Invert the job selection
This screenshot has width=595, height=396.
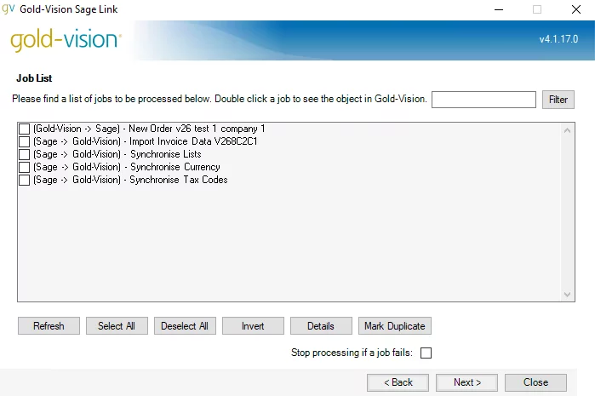click(x=253, y=326)
